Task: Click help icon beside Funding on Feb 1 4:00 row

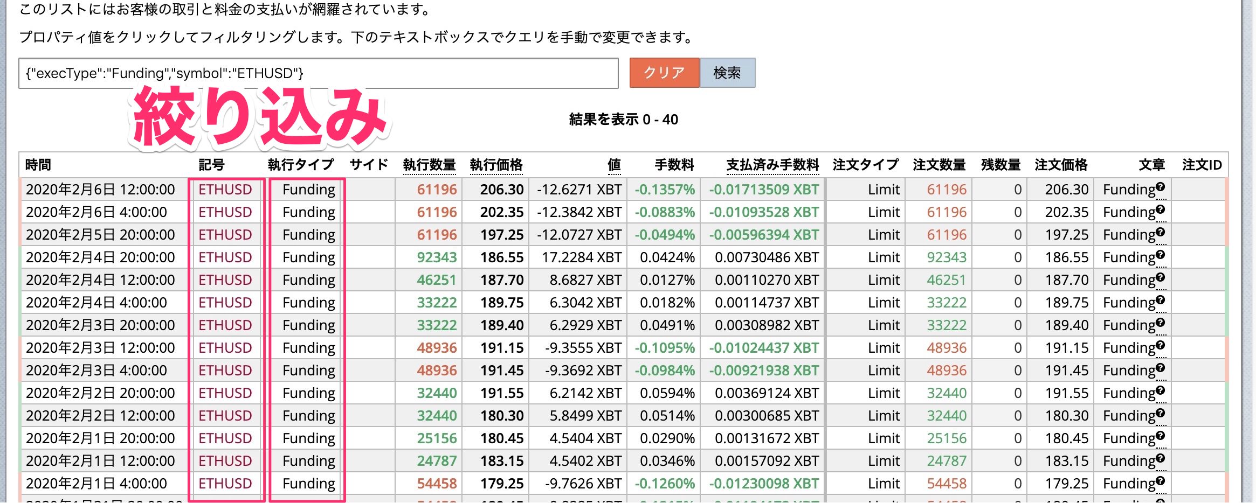Action: [1161, 480]
